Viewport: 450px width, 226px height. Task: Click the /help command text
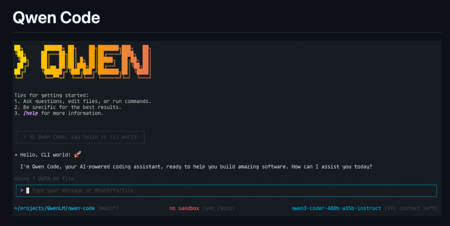(x=31, y=113)
